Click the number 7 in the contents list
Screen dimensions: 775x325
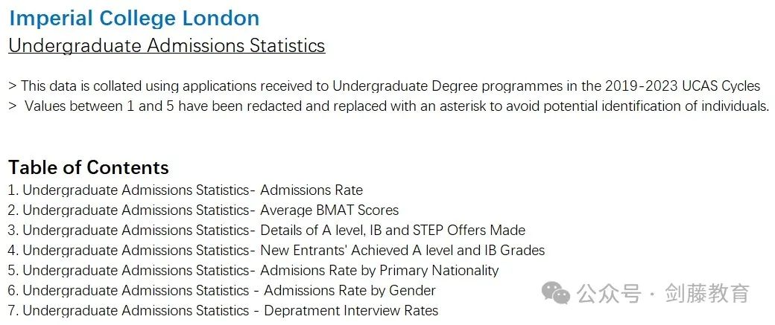(x=13, y=311)
